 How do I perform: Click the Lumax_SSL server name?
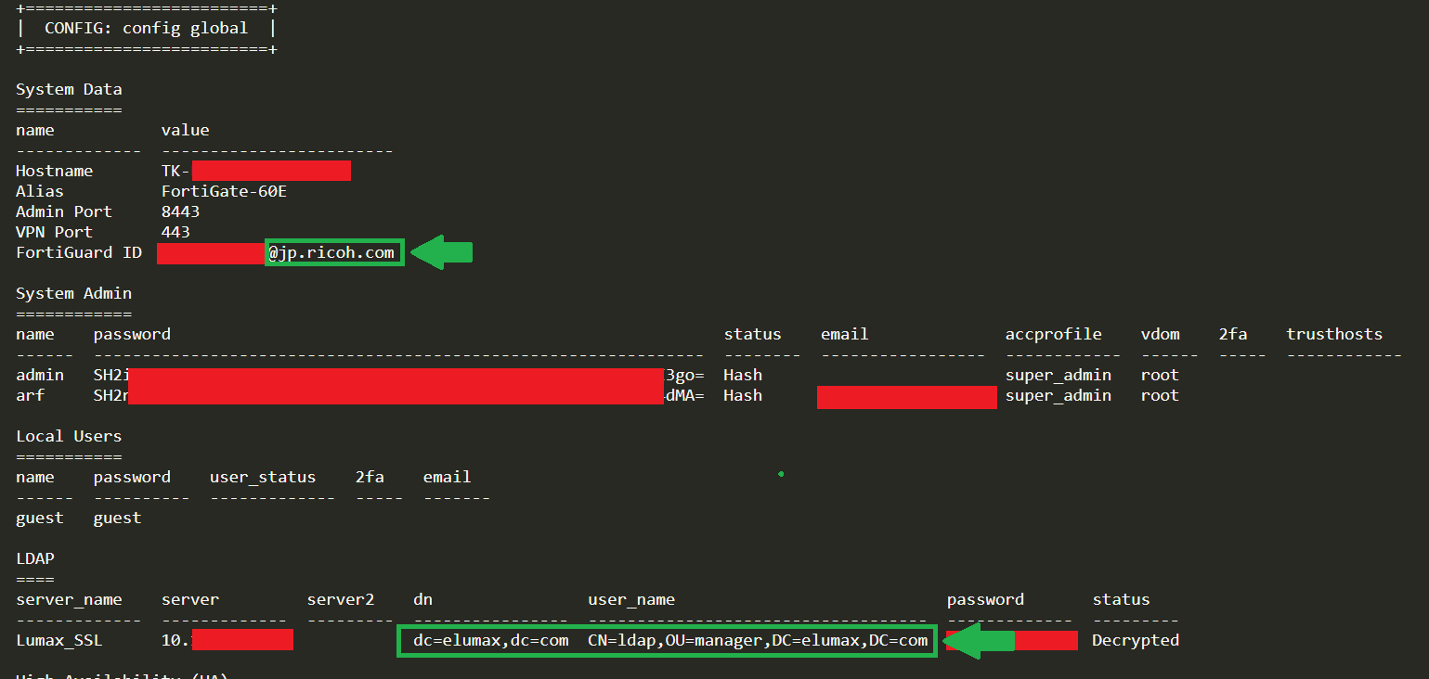point(59,641)
